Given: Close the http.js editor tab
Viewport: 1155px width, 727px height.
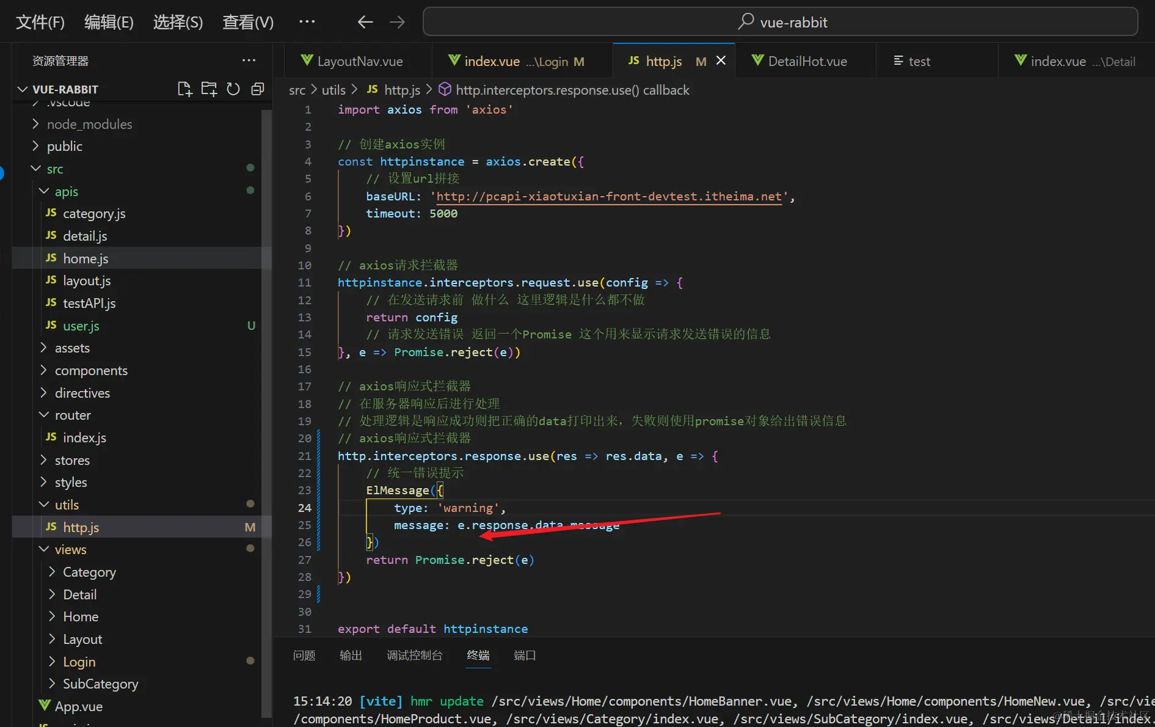Looking at the screenshot, I should pyautogui.click(x=721, y=60).
